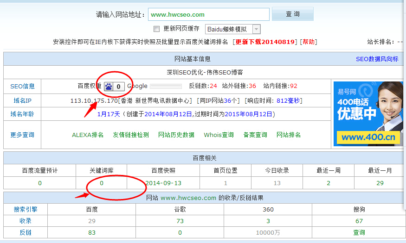Viewport: 406px width, 243px height.
Task: Click the website address input field
Action: pos(208,15)
